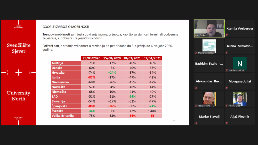Click the Hrvatska row label
The height and width of the screenshot is (145, 258).
tap(66, 73)
